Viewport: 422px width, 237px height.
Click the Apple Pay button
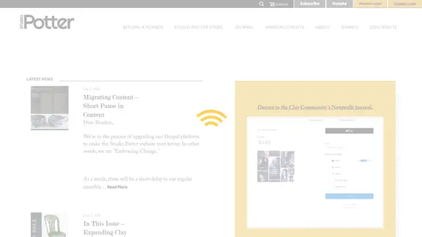pyautogui.click(x=349, y=131)
